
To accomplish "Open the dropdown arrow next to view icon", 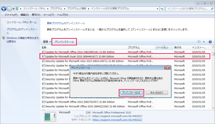I will (204, 42).
